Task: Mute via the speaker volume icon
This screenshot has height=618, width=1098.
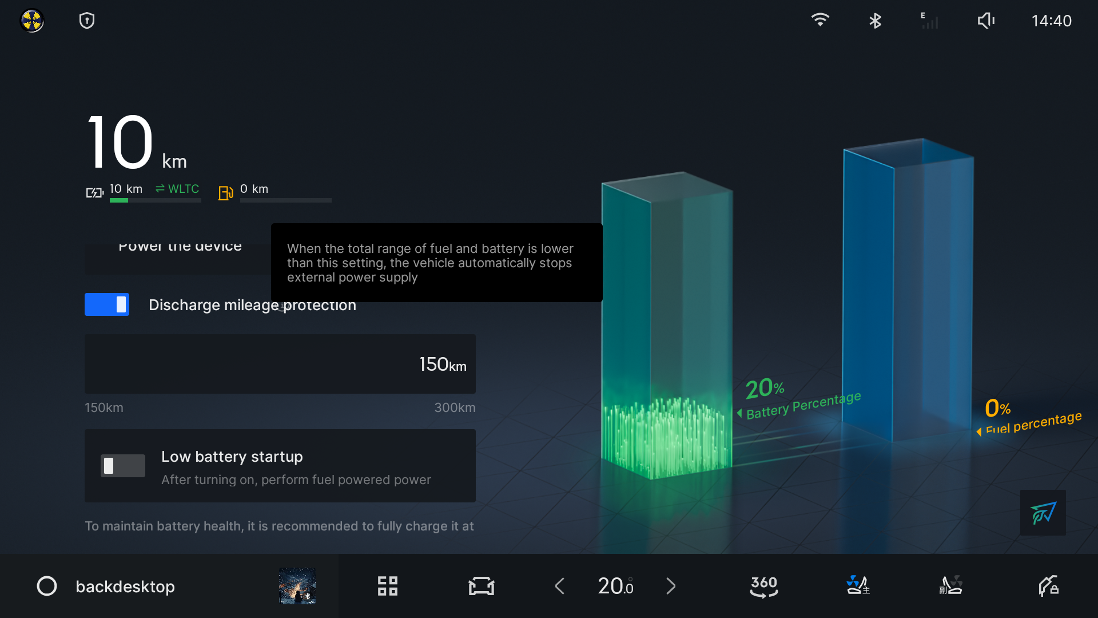Action: [x=986, y=21]
